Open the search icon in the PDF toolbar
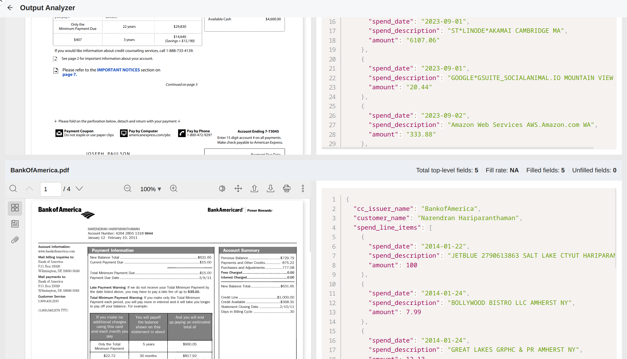The image size is (627, 359). (13, 188)
